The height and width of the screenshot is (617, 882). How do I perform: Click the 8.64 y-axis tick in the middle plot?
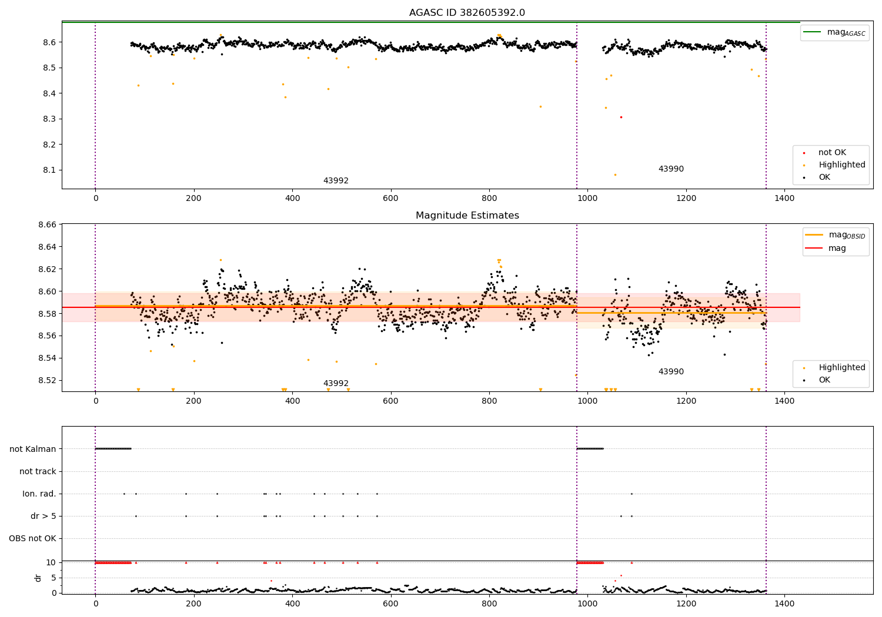click(x=47, y=247)
